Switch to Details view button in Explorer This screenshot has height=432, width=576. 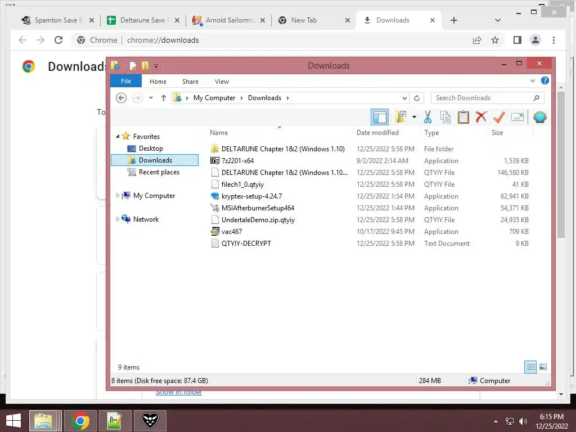(x=530, y=367)
